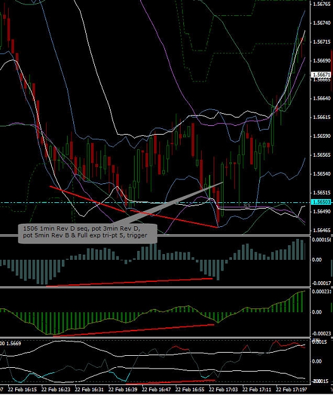Image resolution: width=333 pixels, height=395 pixels.
Task: Click price level 1.56640 on axis
Action: 322,99
